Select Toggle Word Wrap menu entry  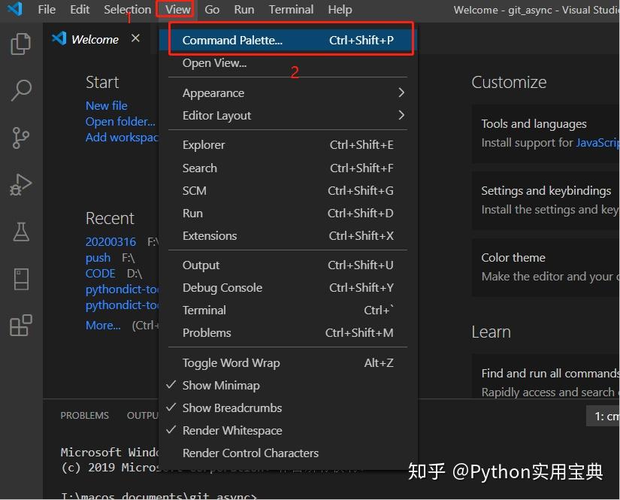point(231,362)
